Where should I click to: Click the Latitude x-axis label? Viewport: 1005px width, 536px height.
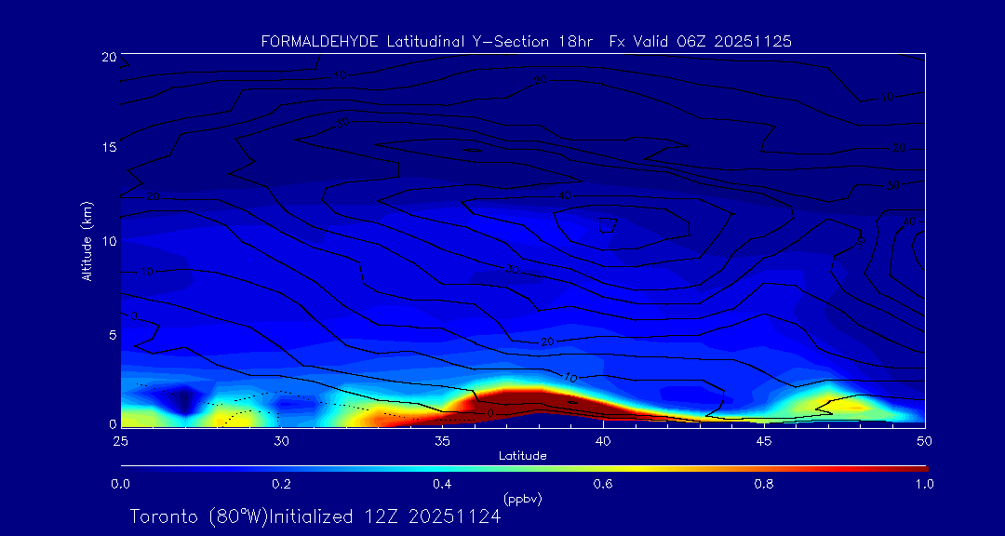click(x=521, y=455)
